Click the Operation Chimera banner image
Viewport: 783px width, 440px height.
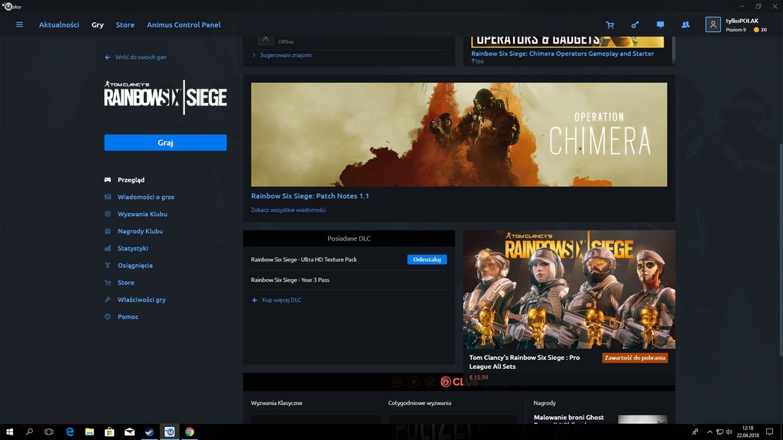(459, 134)
